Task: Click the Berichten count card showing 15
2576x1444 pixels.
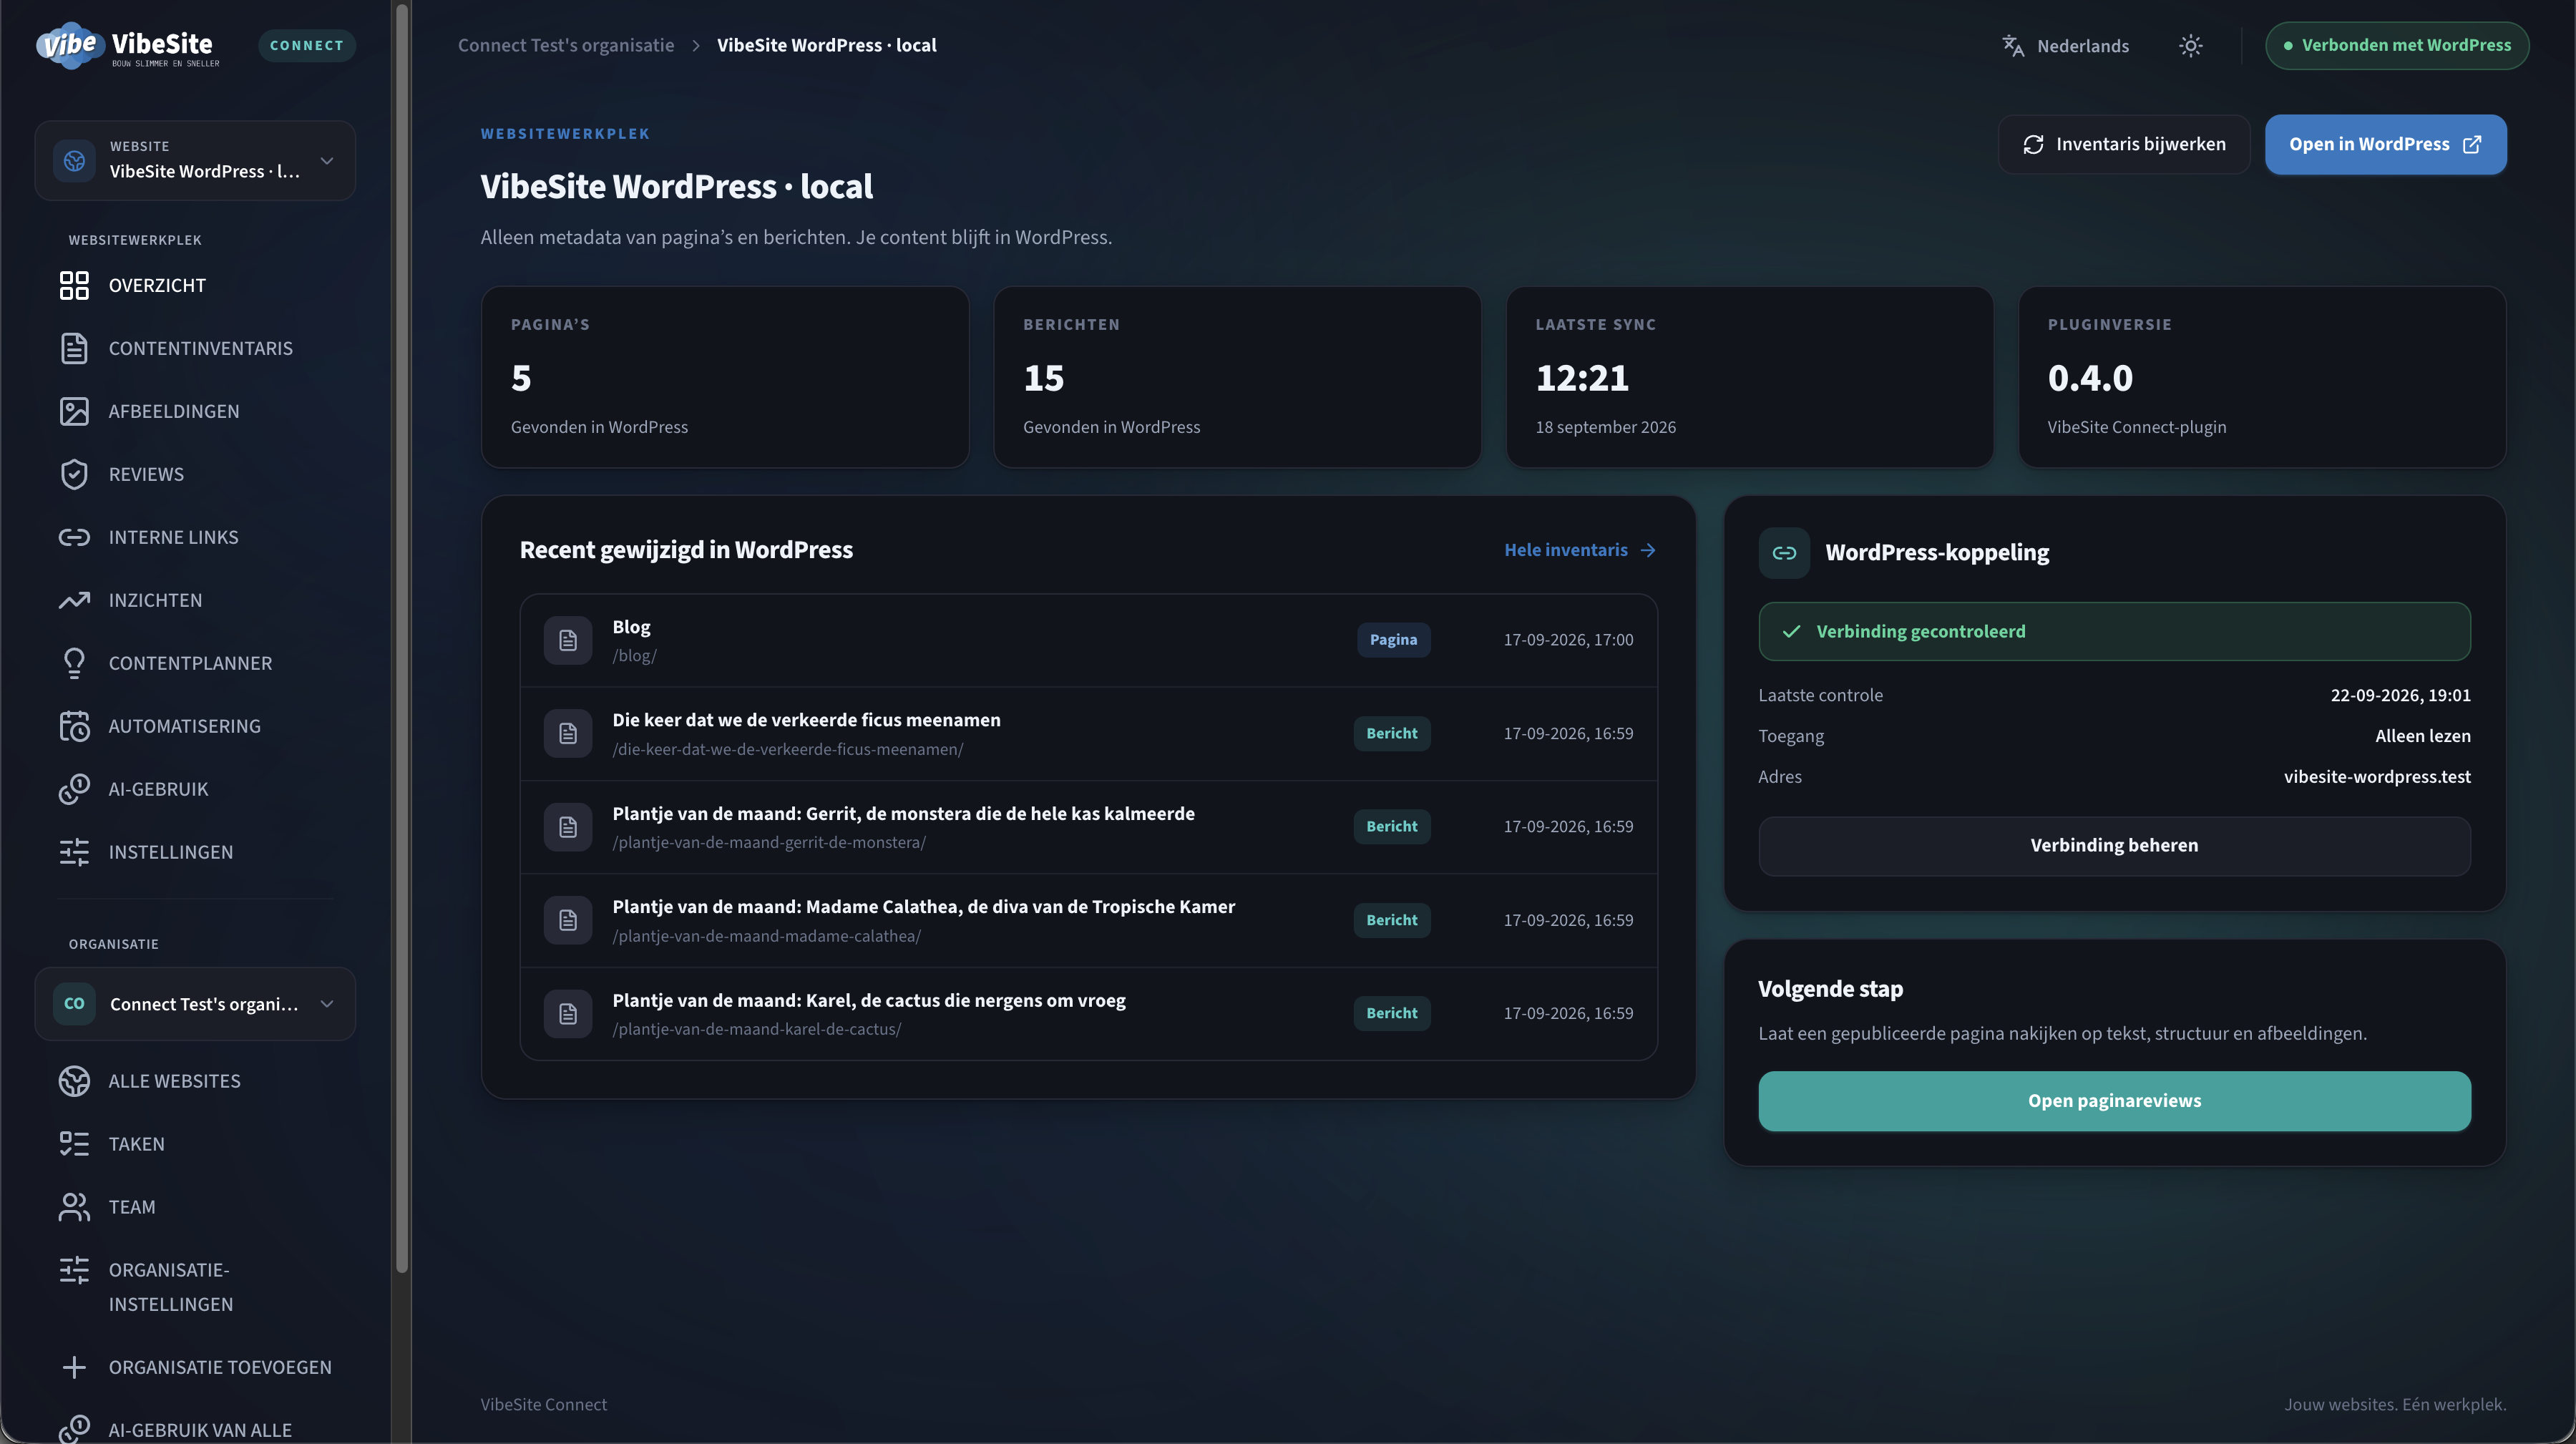Action: [1237, 377]
